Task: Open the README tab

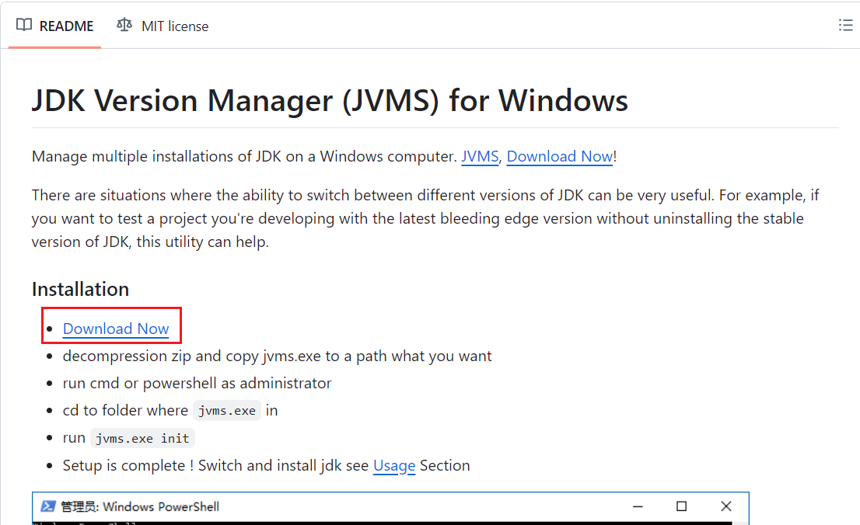Action: (x=55, y=26)
